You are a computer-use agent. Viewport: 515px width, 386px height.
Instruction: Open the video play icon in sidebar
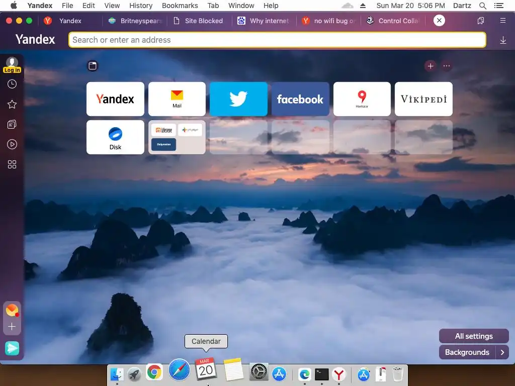pyautogui.click(x=12, y=144)
